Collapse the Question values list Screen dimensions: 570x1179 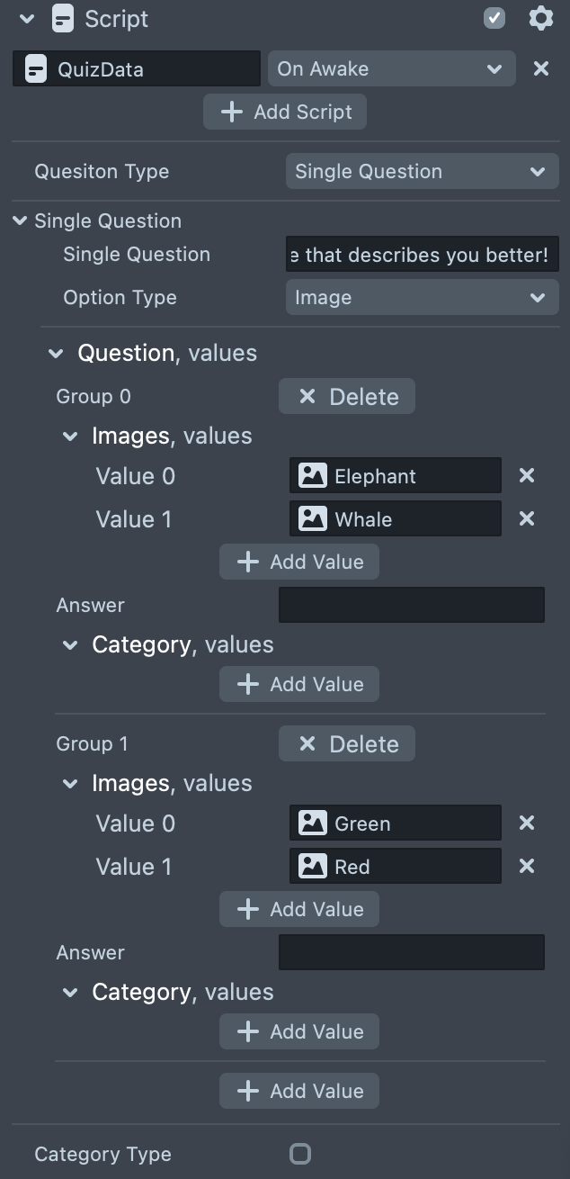[x=56, y=354]
